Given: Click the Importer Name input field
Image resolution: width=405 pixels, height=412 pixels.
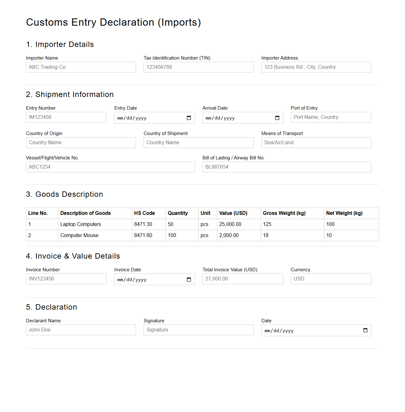Looking at the screenshot, I should [80, 67].
